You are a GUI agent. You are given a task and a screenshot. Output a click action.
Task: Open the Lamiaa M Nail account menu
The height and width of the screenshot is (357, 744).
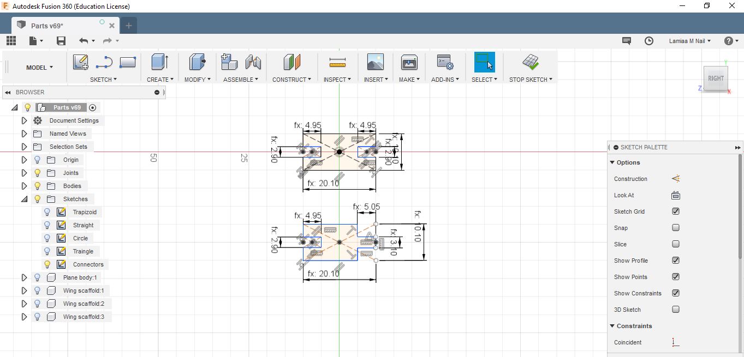690,41
